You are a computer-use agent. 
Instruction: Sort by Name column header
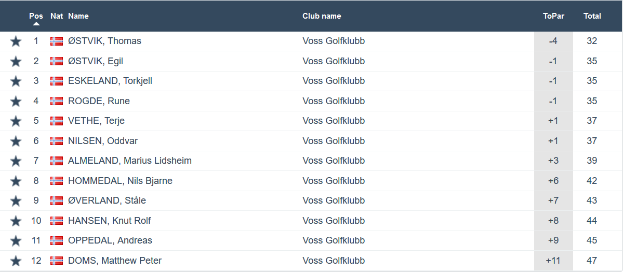(78, 16)
